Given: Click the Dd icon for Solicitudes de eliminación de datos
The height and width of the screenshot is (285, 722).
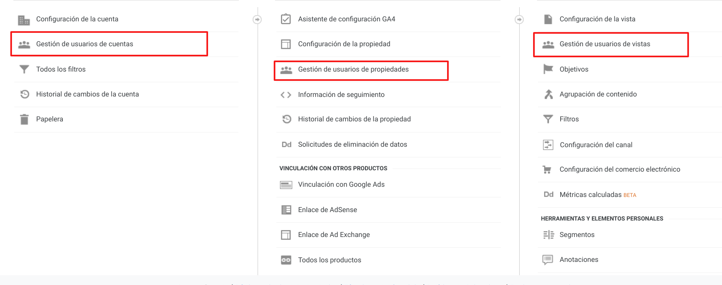Looking at the screenshot, I should pyautogui.click(x=286, y=145).
